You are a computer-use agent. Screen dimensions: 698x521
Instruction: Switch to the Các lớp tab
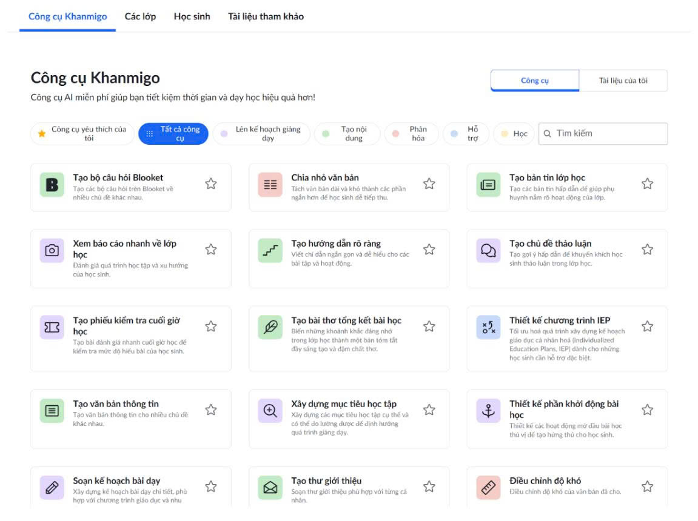pos(140,16)
